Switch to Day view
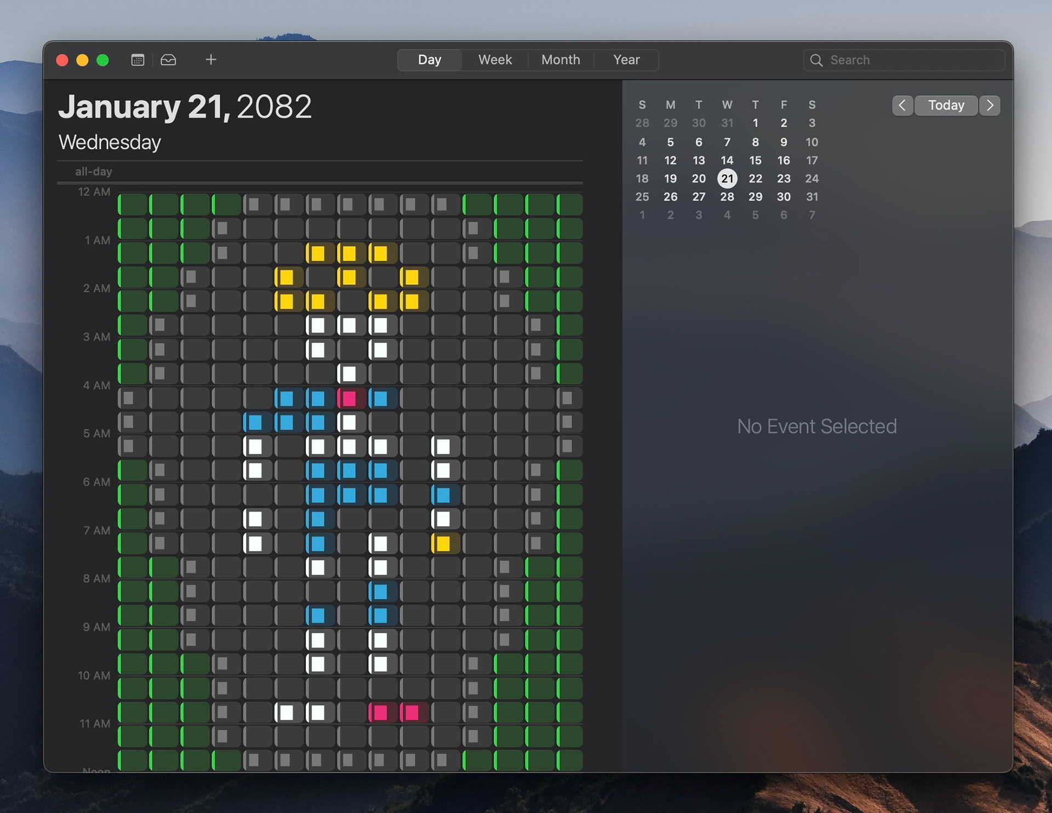 coord(430,60)
